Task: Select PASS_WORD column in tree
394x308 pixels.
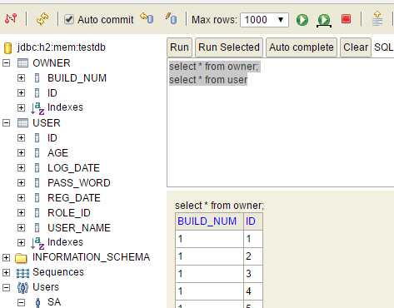Action: [x=79, y=183]
